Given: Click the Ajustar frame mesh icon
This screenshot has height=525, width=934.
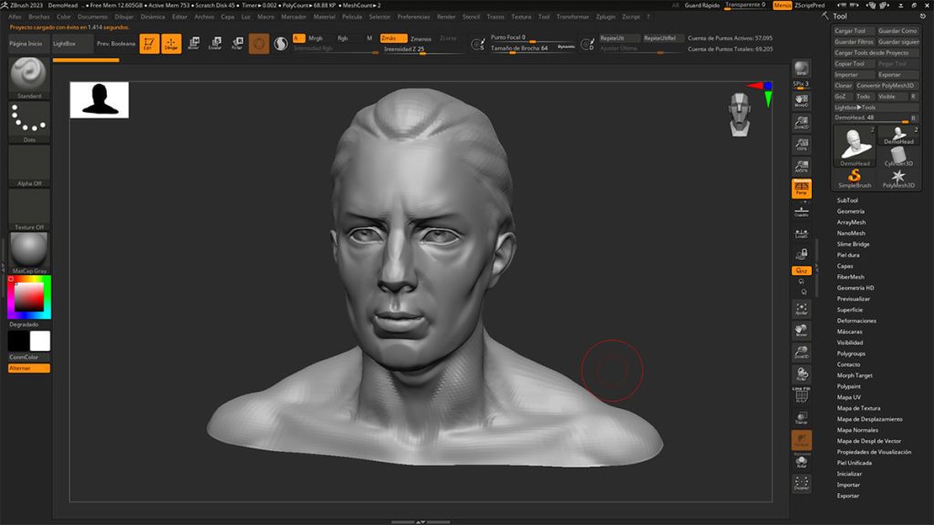Looking at the screenshot, I should (x=801, y=309).
